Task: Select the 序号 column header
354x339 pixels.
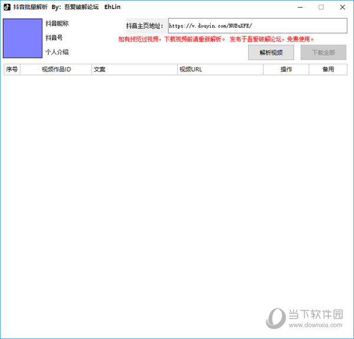Action: click(12, 70)
